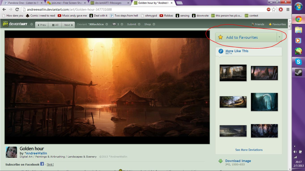Open the green ball taskbar icon
This screenshot has width=305, height=171.
tap(299, 51)
